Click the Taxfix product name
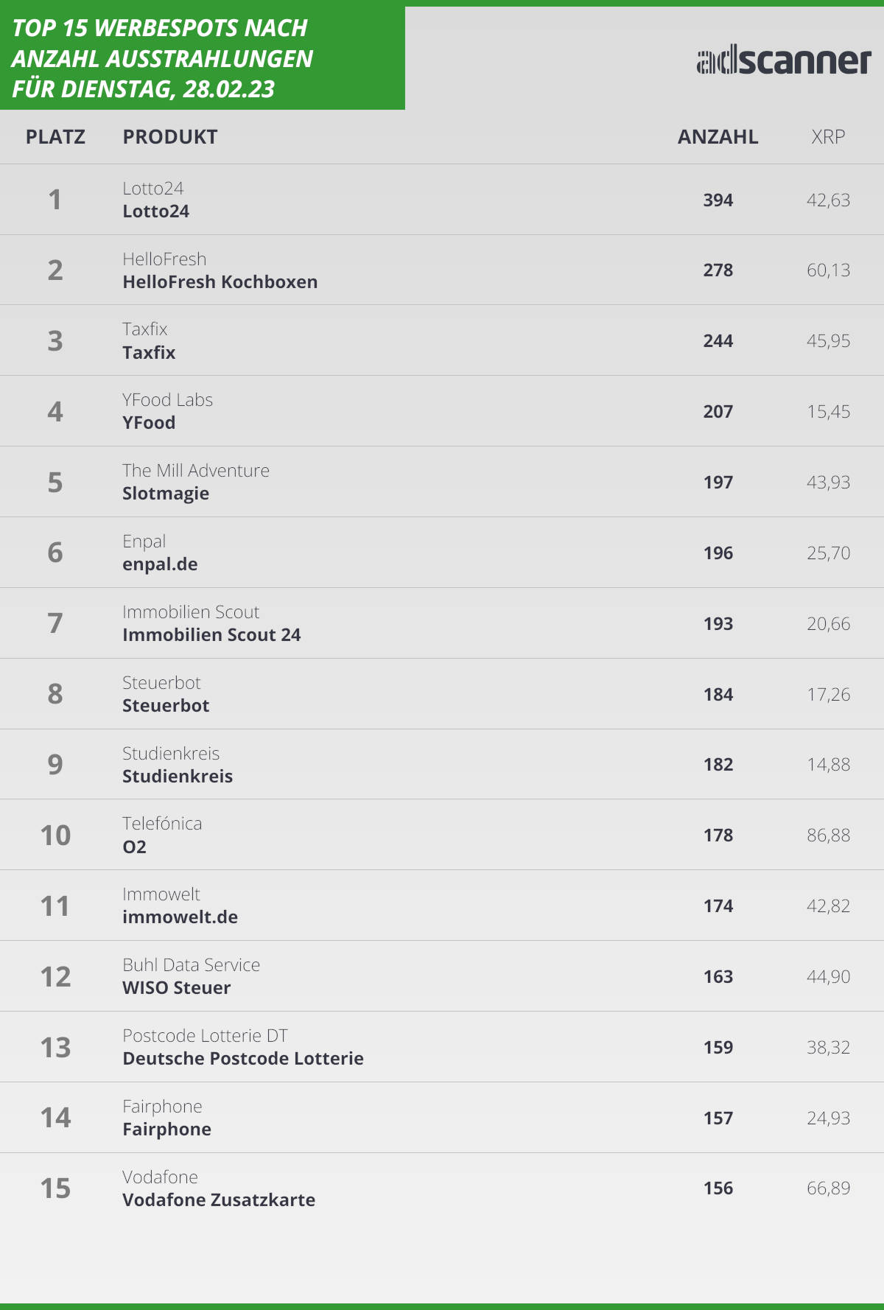The width and height of the screenshot is (884, 1310). tap(149, 353)
